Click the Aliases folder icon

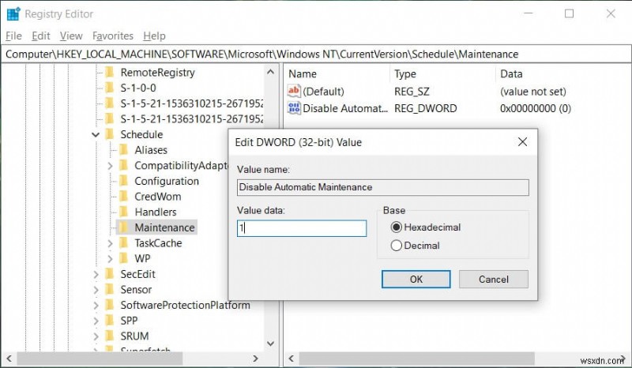[x=123, y=150]
